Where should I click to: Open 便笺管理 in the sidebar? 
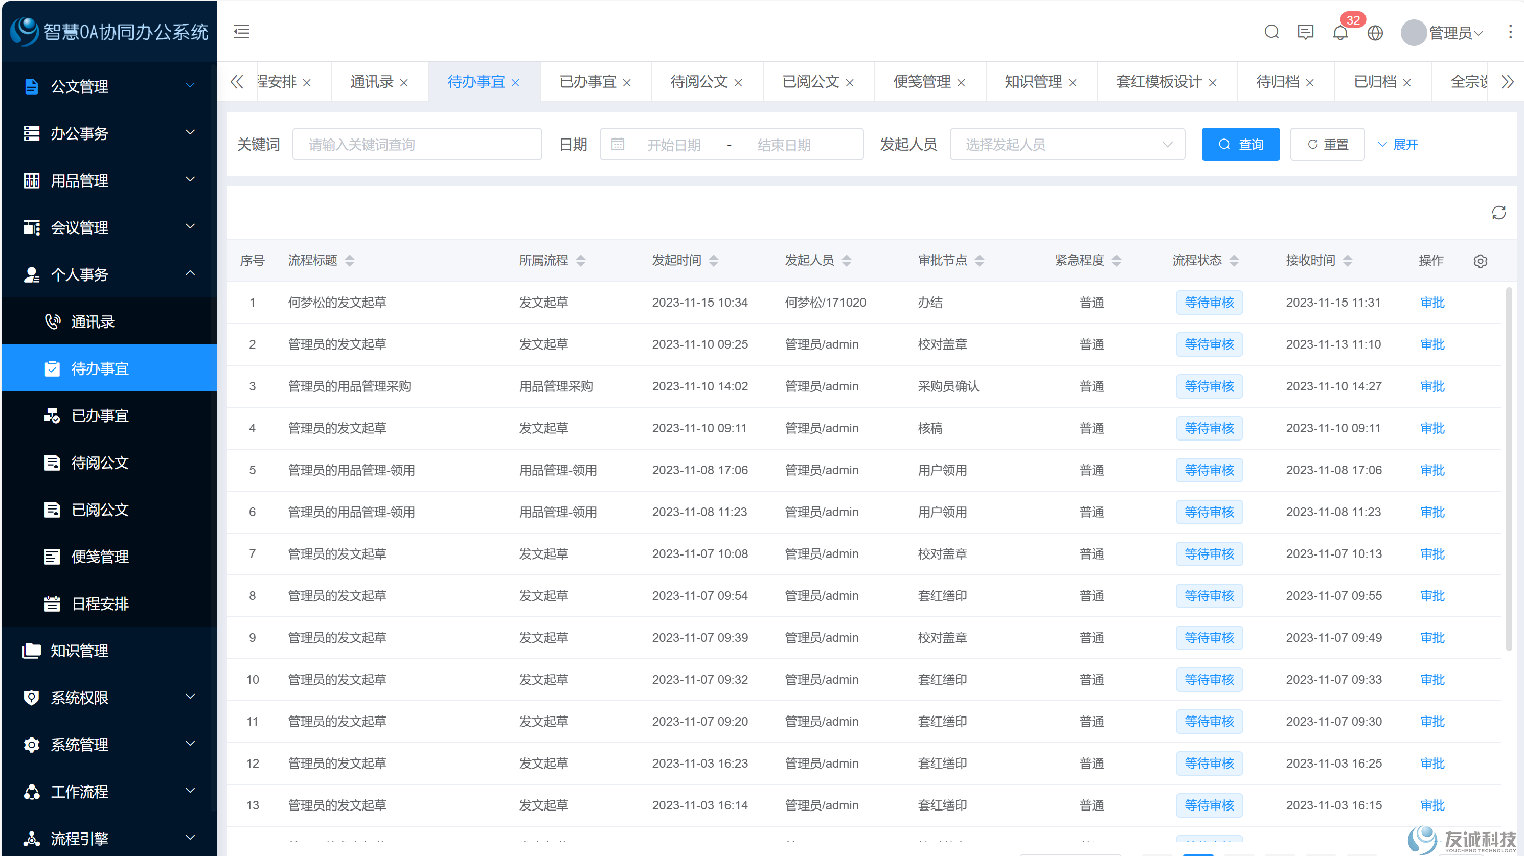pyautogui.click(x=109, y=556)
